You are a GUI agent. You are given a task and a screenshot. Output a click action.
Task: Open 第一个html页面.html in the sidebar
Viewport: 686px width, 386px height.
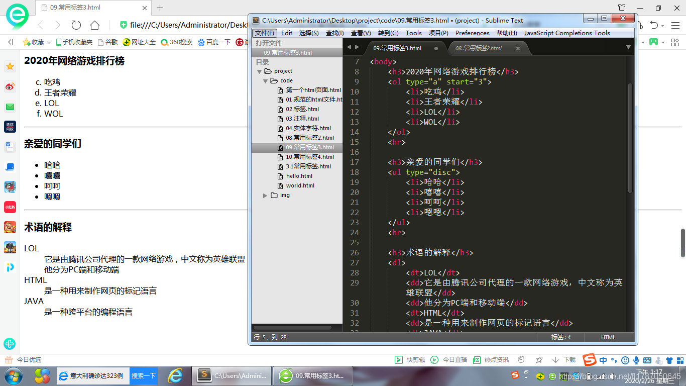313,90
